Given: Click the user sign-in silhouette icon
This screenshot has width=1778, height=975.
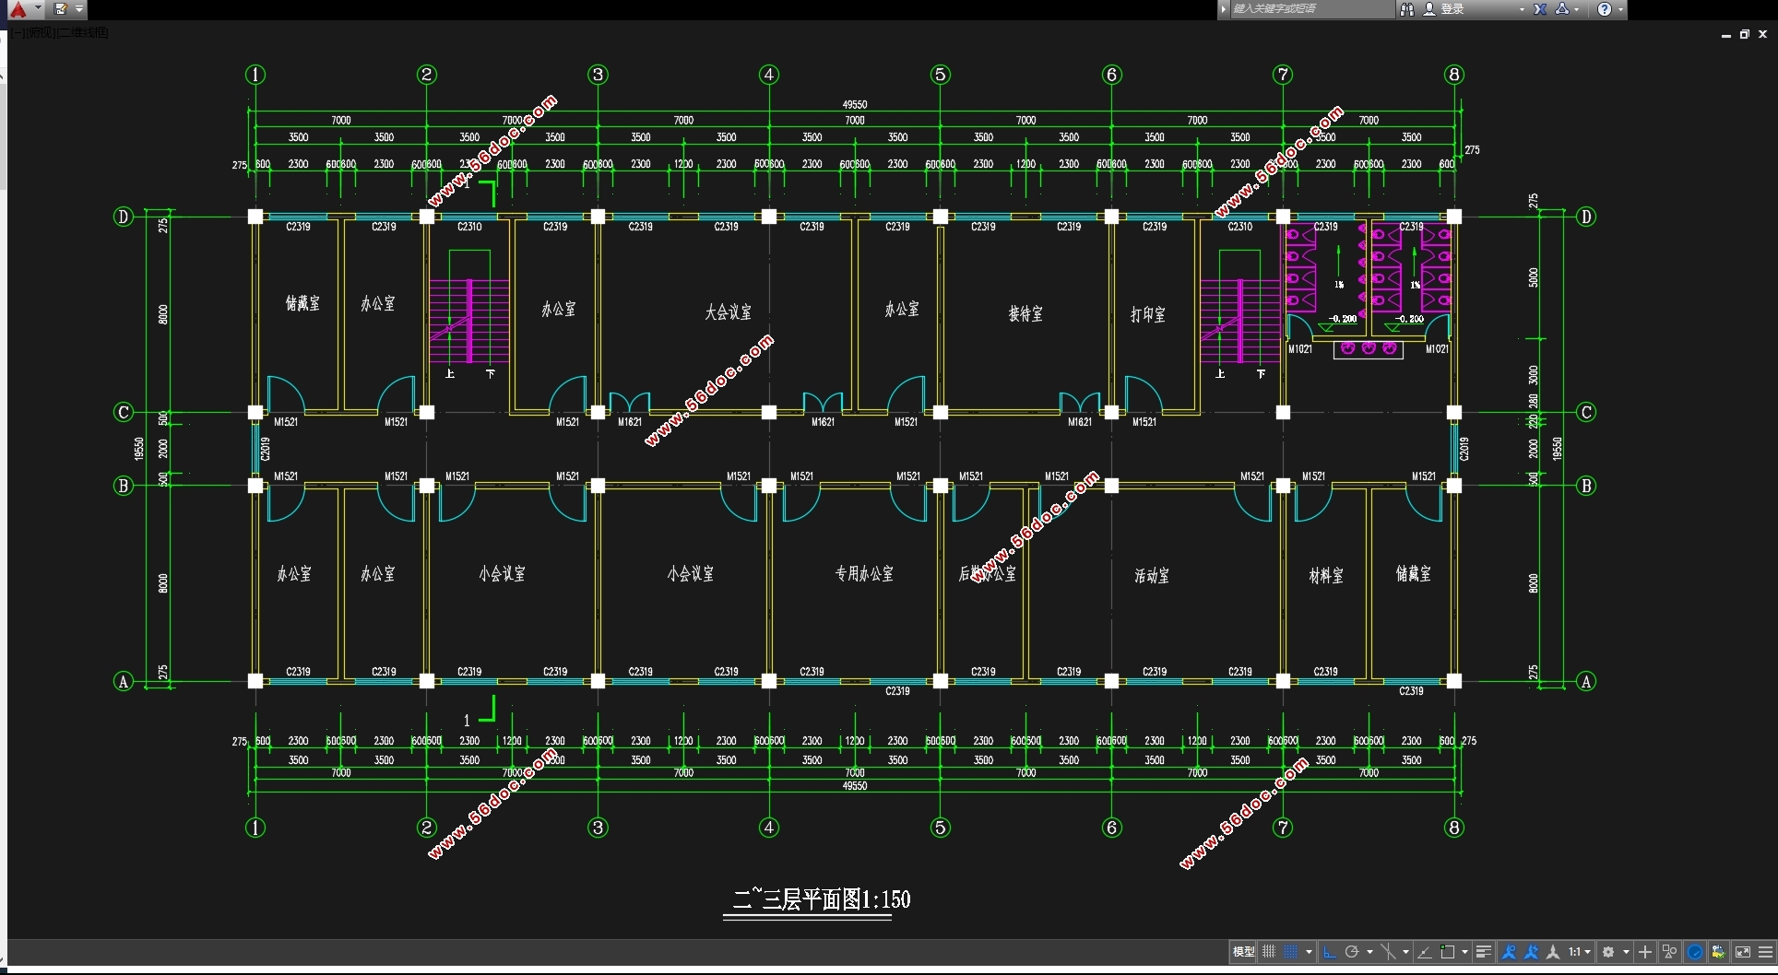Looking at the screenshot, I should click(1428, 9).
